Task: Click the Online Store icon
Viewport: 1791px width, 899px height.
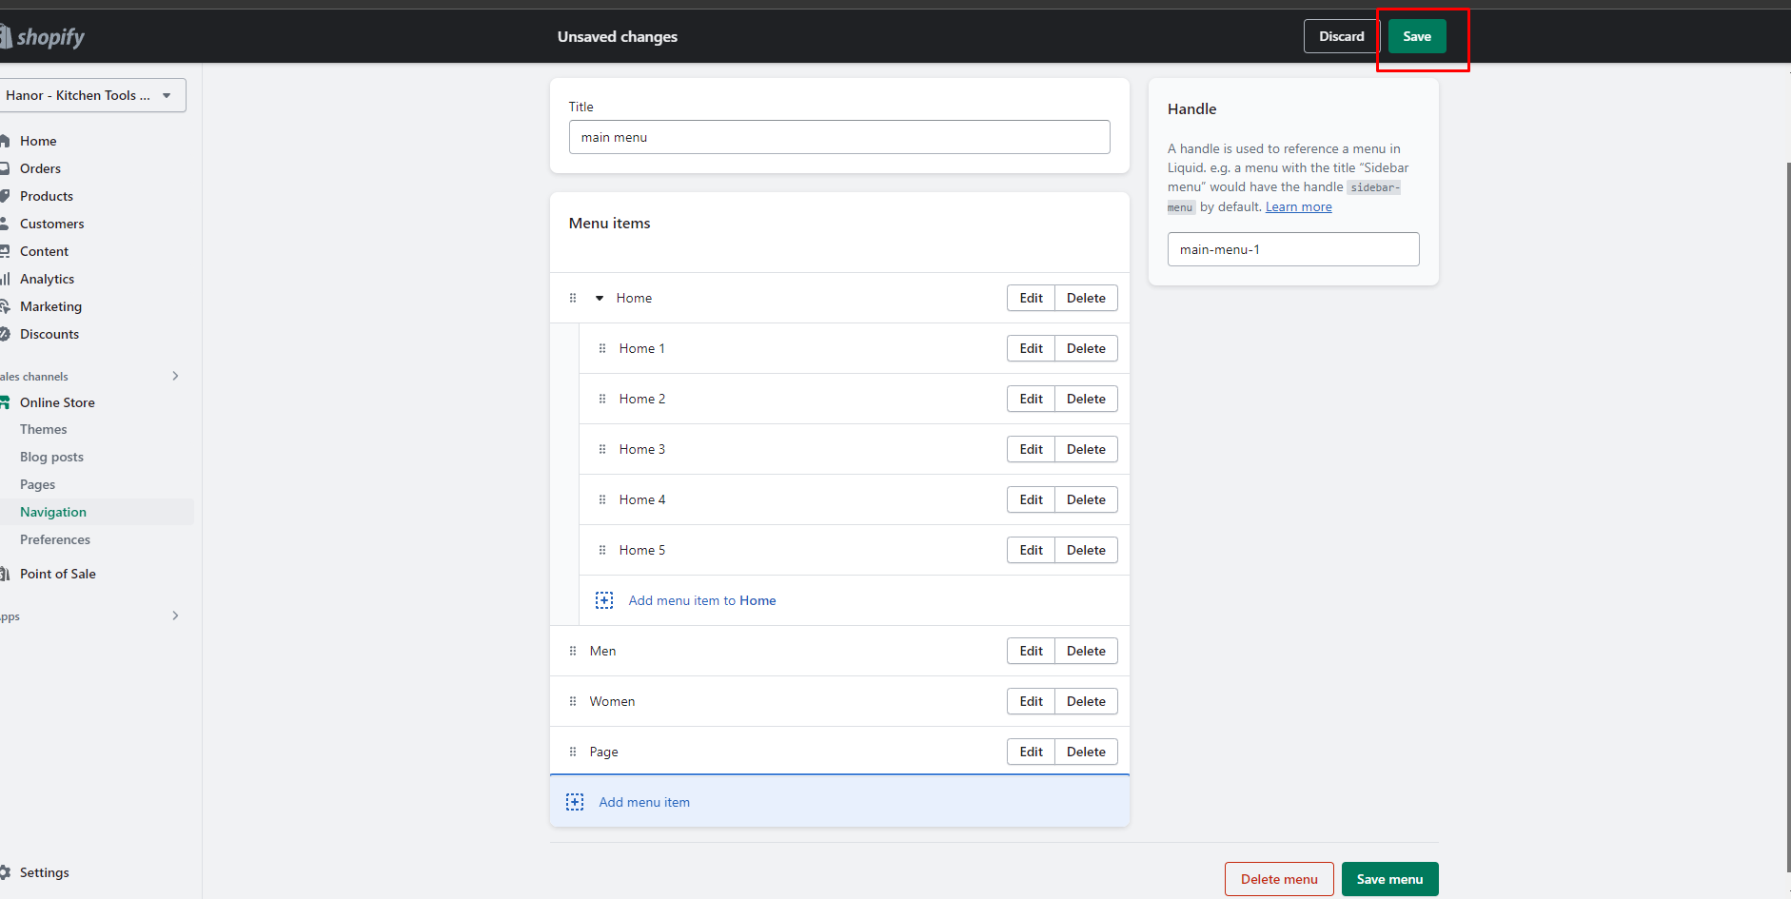Action: [x=5, y=402]
